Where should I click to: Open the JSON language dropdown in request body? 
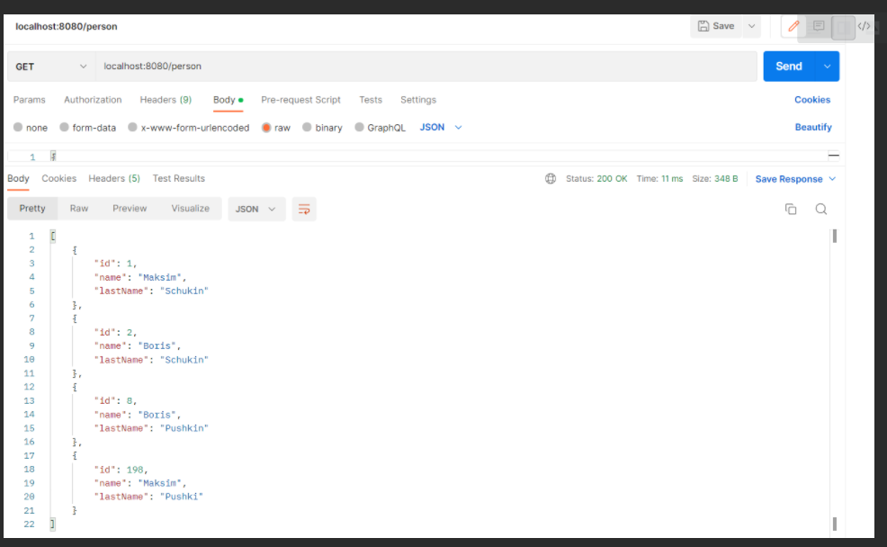[x=438, y=127]
